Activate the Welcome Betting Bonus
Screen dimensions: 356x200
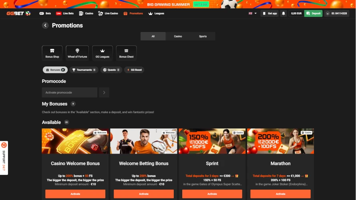144,194
